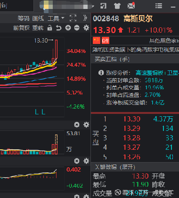This screenshot has width=179, height=198.
Task: Click the envelope messages icon
Action: pyautogui.click(x=131, y=6)
